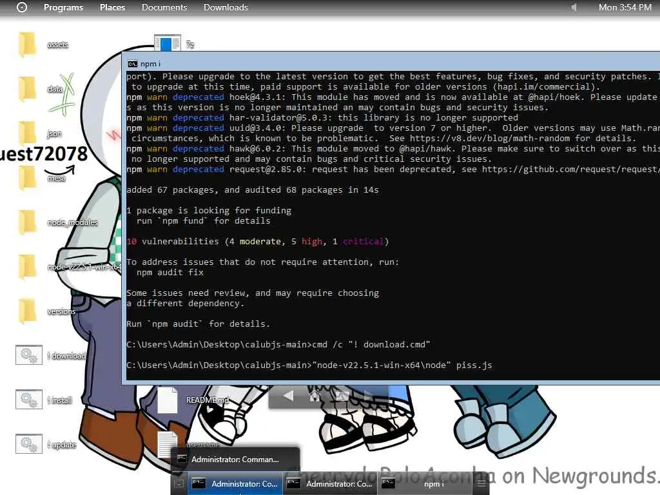
Task: Open the Downloads menu
Action: click(x=226, y=7)
